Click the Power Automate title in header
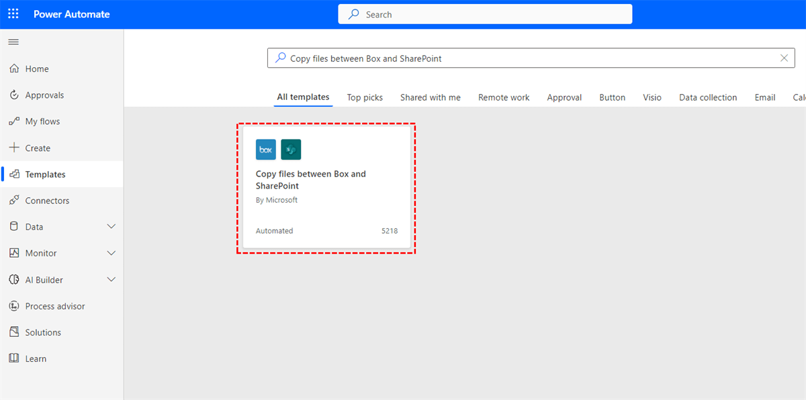Screen dimensions: 806x400 pyautogui.click(x=72, y=14)
